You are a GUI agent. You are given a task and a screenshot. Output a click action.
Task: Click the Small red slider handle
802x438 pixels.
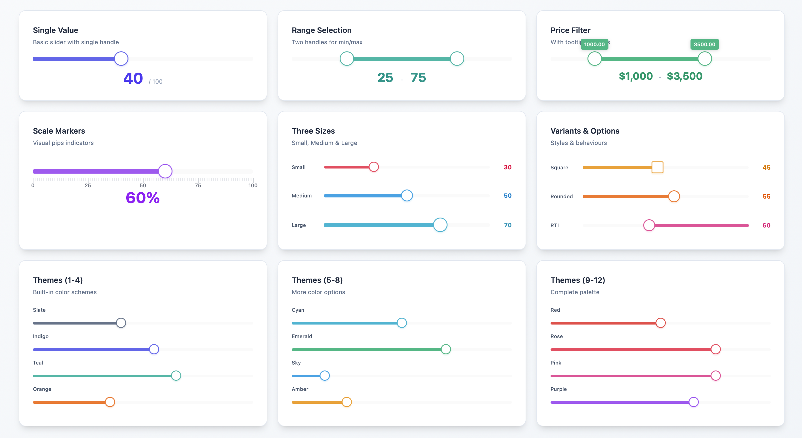[373, 167]
